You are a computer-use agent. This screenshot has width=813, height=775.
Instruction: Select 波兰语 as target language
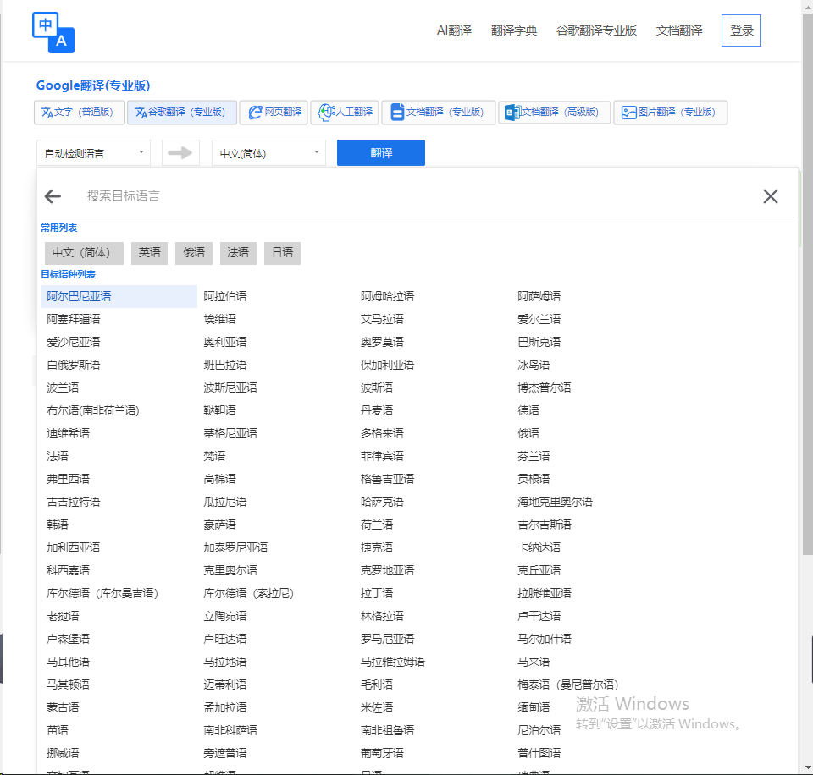click(x=63, y=387)
